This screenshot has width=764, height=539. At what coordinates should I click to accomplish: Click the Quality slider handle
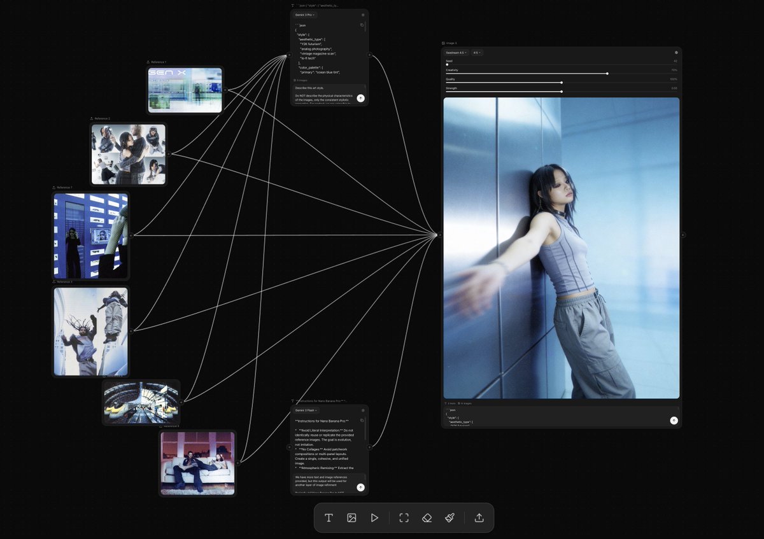(x=562, y=82)
